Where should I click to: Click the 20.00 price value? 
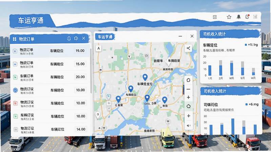(x=80, y=77)
